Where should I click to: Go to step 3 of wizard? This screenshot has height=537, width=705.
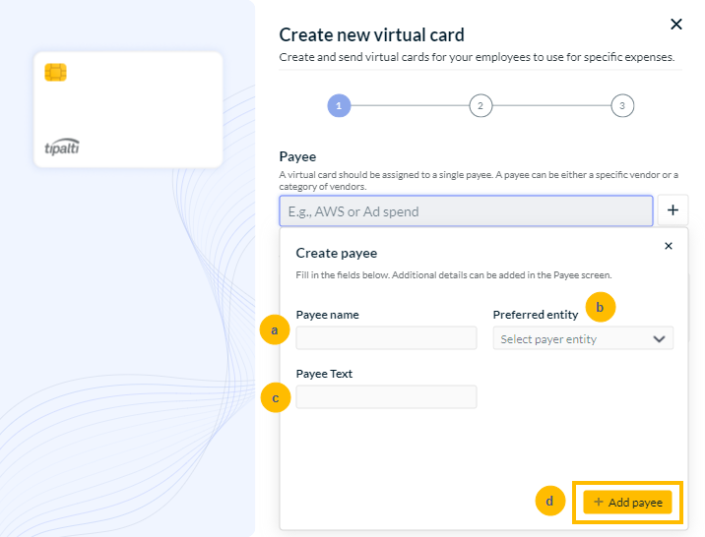pos(622,106)
